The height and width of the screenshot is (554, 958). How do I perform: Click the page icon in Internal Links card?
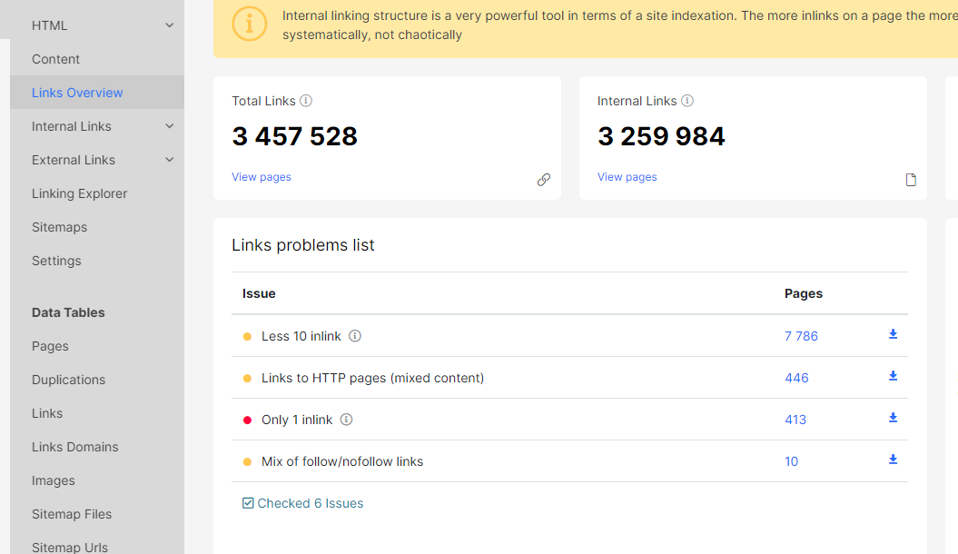click(x=911, y=180)
